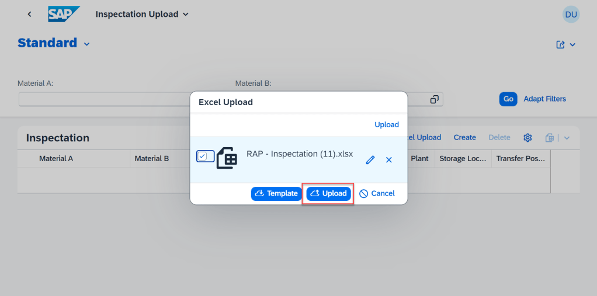Open table settings gear icon
597x296 pixels.
[x=527, y=138]
